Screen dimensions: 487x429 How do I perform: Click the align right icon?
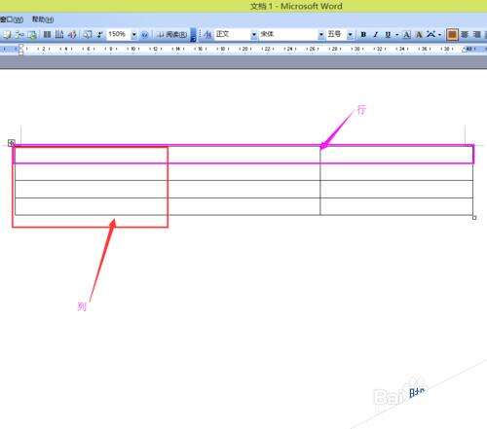pos(476,34)
